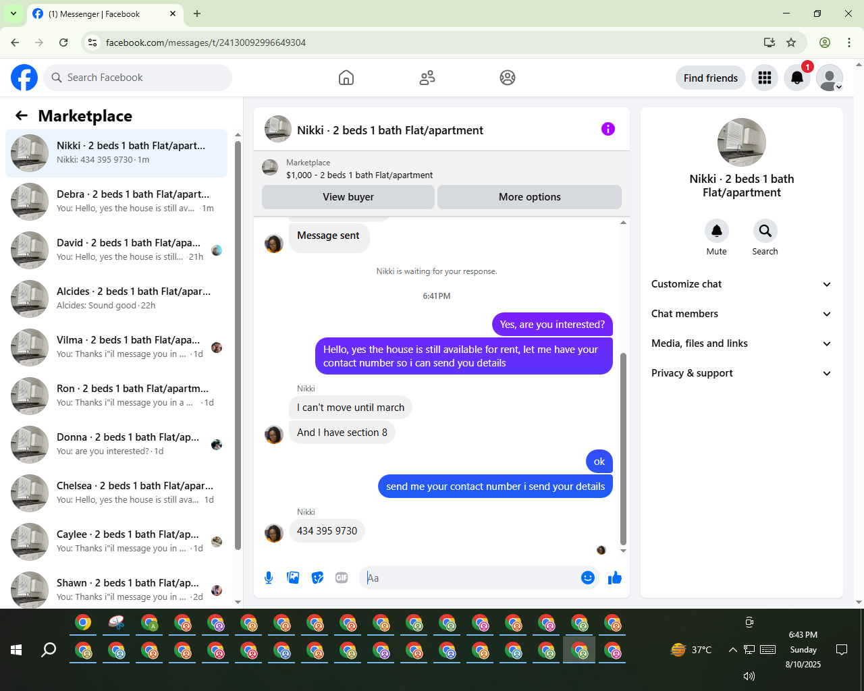Reload the page with browser refresh

coord(63,43)
